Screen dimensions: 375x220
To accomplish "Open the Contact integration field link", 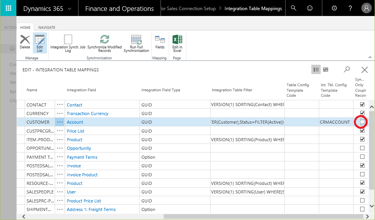I will point(74,105).
